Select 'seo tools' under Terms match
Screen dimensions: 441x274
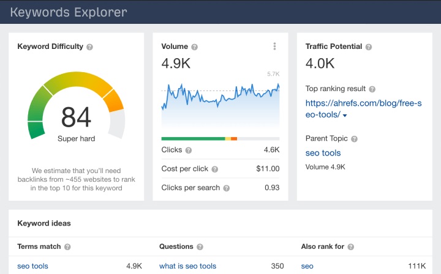pyautogui.click(x=32, y=266)
